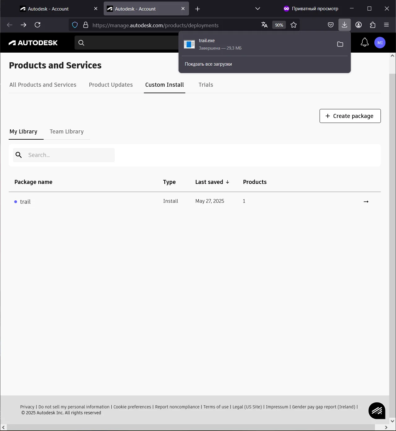Click Показать все загрузки link
This screenshot has width=396, height=431.
(x=208, y=64)
